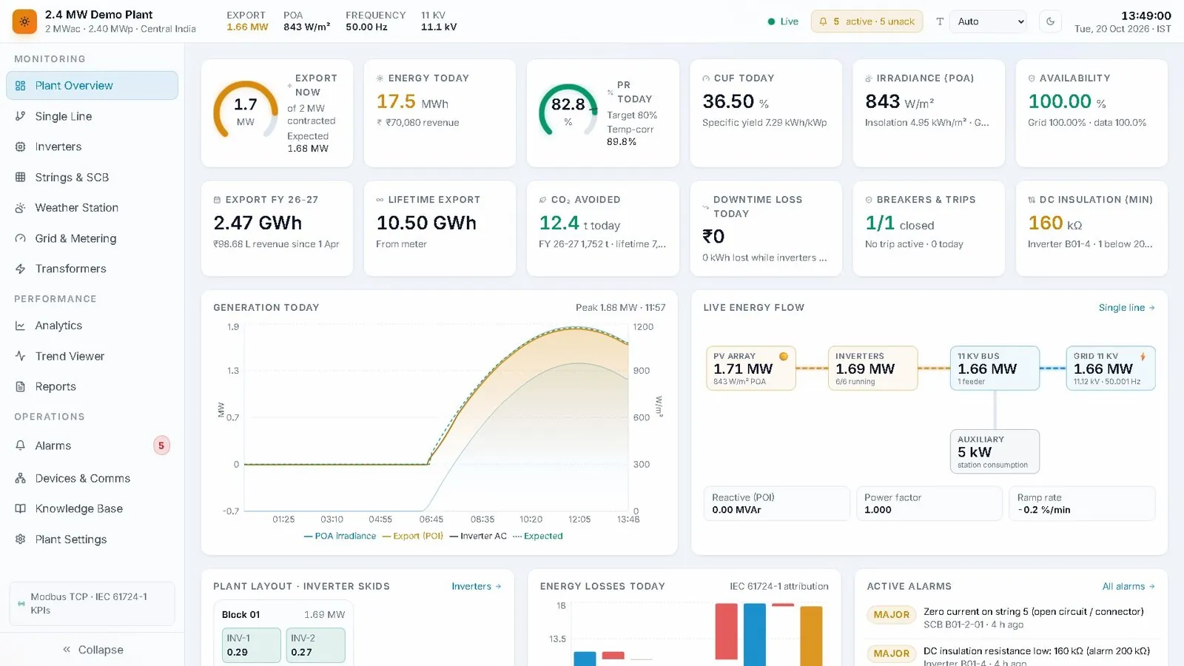Select the INV-1 inverter tile
Viewport: 1184px width, 666px height.
coord(252,645)
